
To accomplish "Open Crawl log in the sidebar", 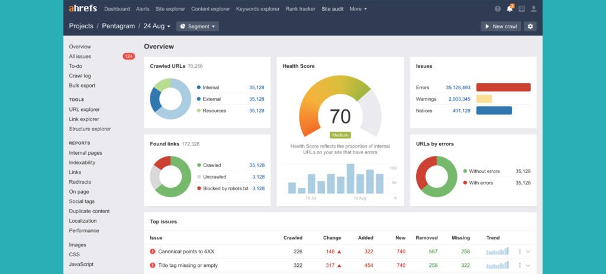I will (x=80, y=76).
